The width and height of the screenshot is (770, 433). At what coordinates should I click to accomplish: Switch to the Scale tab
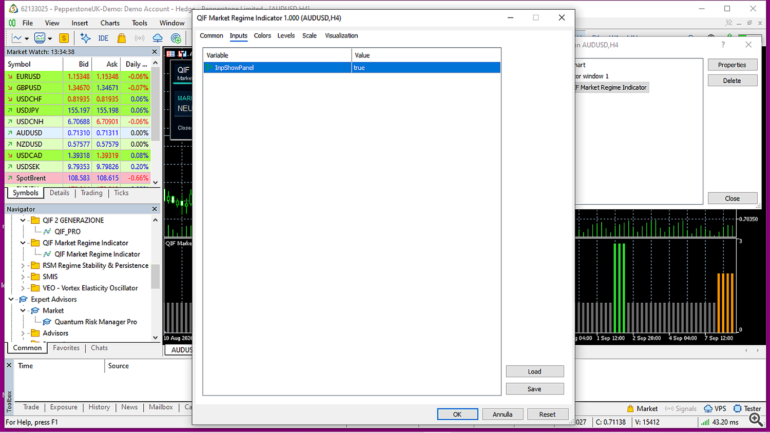(x=310, y=35)
